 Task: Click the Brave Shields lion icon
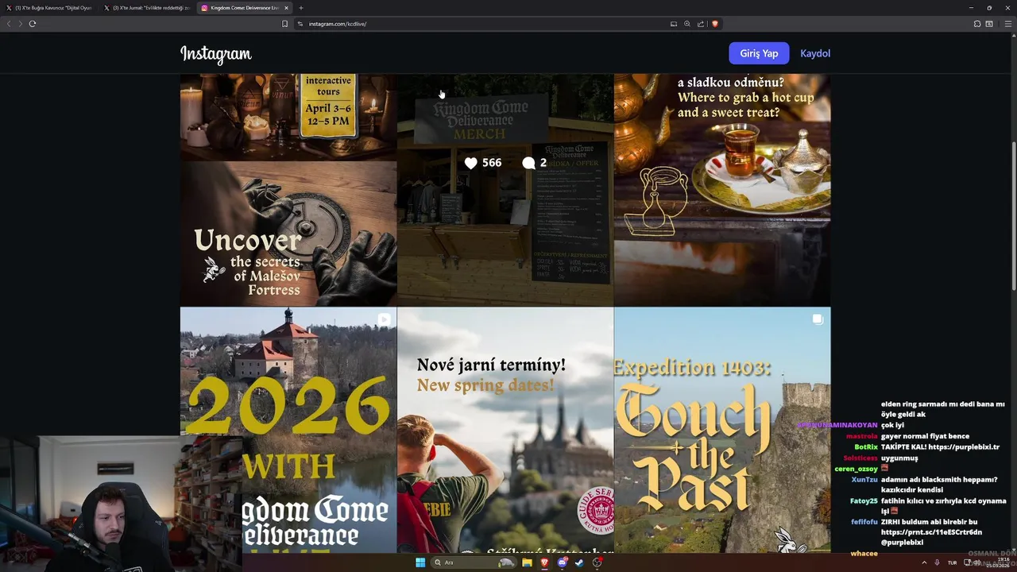[714, 24]
